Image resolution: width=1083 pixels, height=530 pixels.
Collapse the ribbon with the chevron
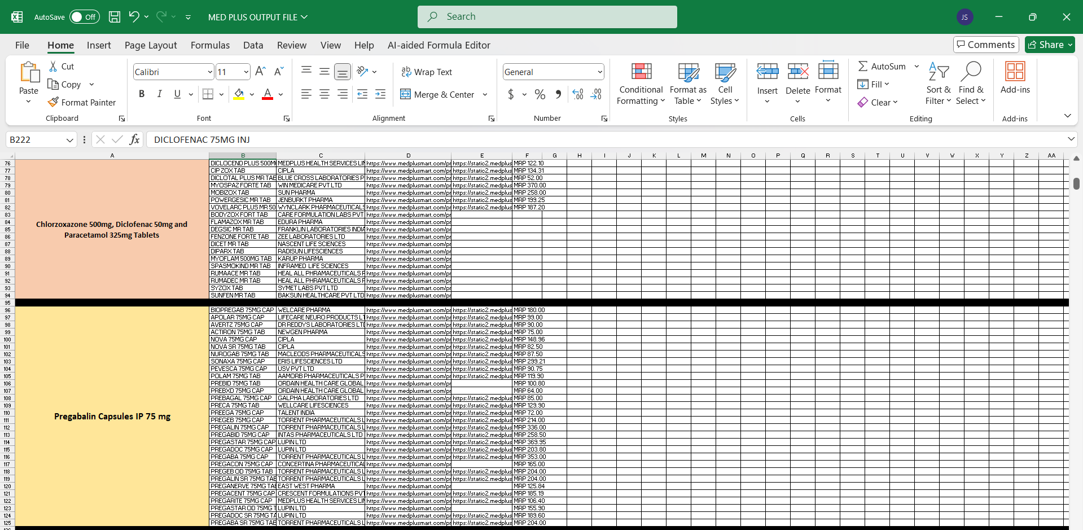(x=1067, y=116)
